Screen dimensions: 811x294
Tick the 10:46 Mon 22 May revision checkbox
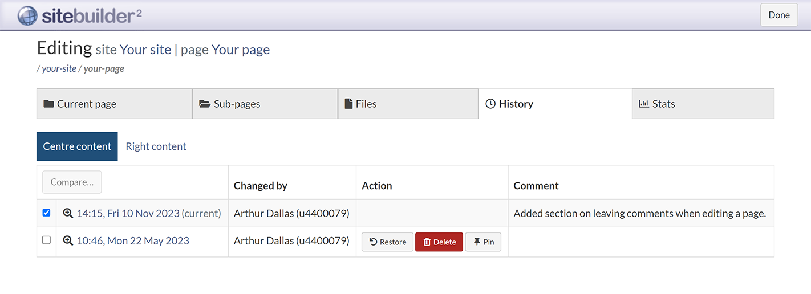coord(47,240)
